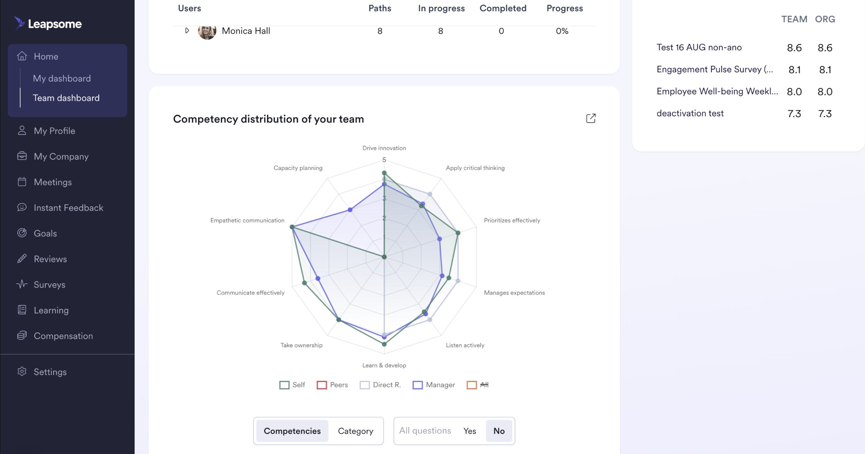Click the Instant Feedback chat icon
Viewport: 865px width, 454px height.
pyautogui.click(x=22, y=207)
